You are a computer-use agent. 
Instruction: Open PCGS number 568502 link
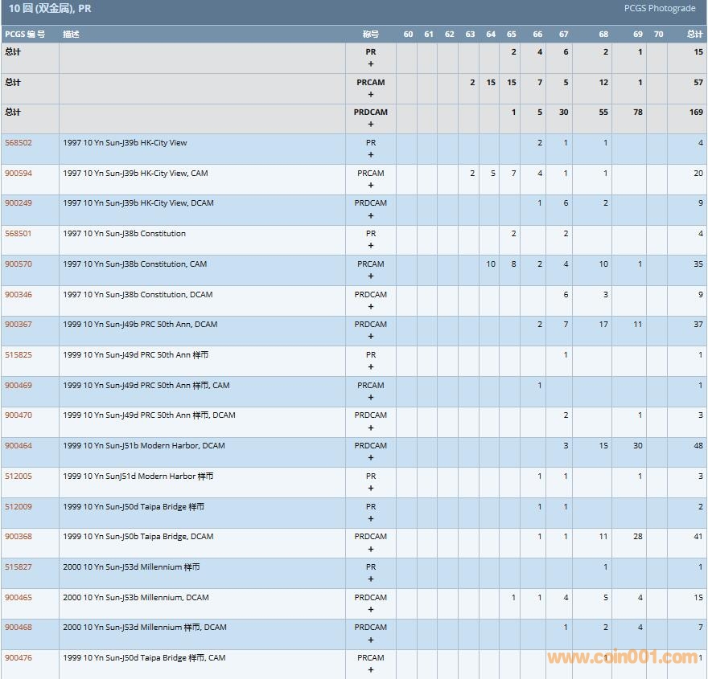click(x=19, y=143)
